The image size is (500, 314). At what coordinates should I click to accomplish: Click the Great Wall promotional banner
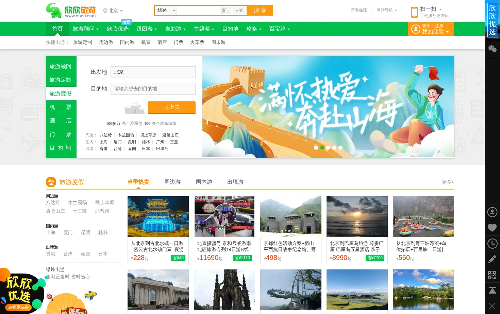click(328, 107)
